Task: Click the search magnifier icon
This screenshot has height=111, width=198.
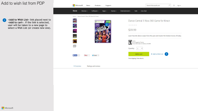Action: click(x=169, y=5)
